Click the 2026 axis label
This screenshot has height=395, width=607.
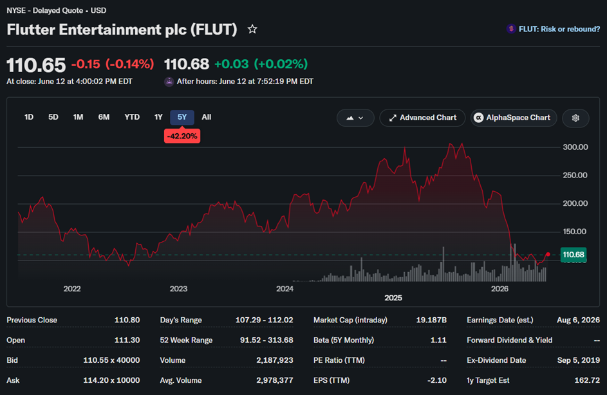[x=500, y=289]
